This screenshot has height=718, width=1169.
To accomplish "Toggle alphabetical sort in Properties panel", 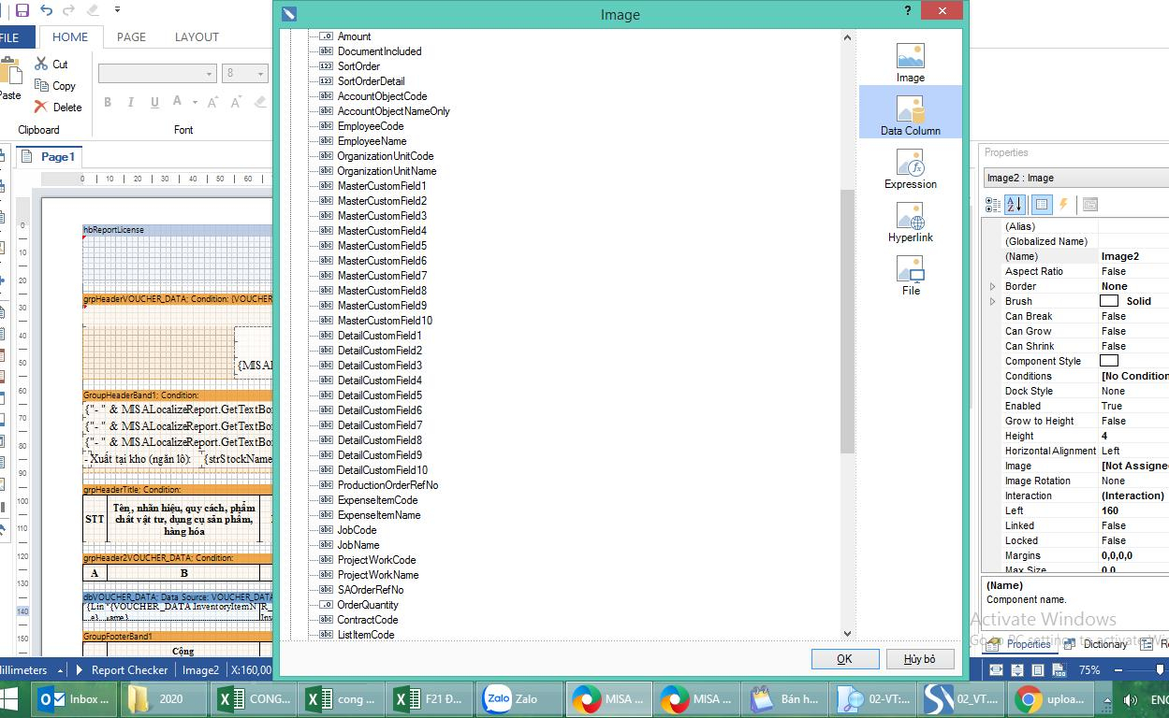I will pos(1016,204).
